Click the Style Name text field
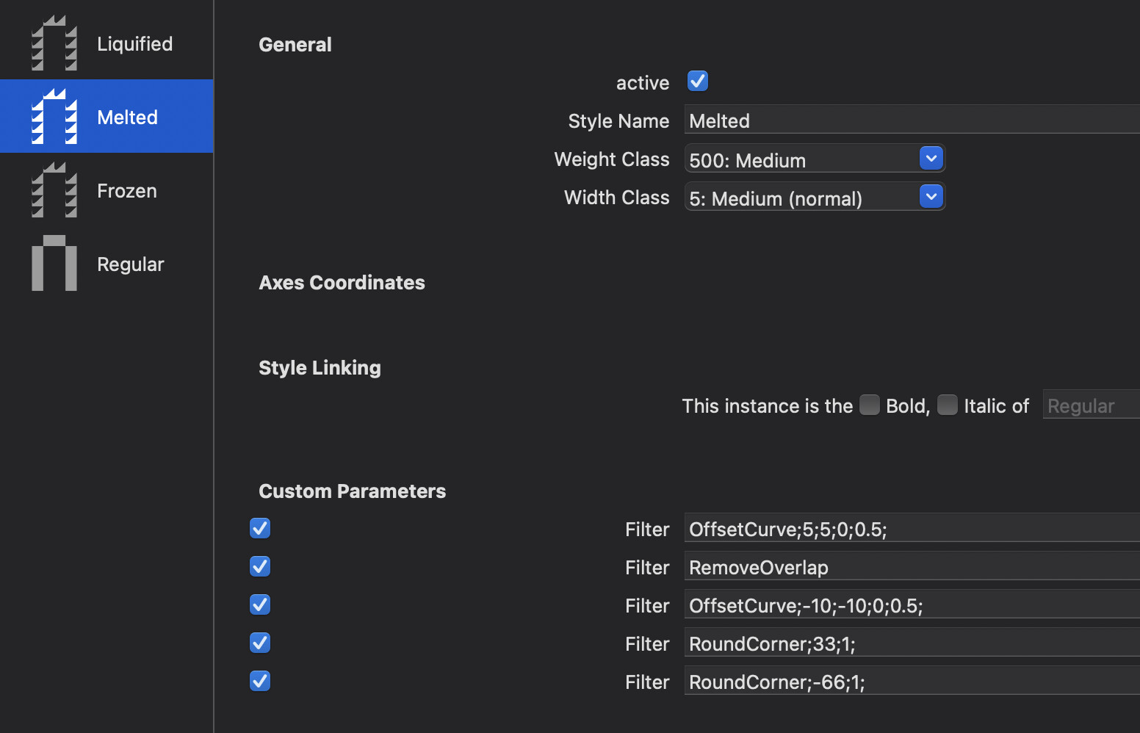 (911, 120)
